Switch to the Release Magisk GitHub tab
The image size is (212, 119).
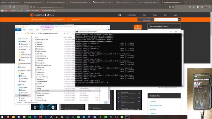(103, 2)
